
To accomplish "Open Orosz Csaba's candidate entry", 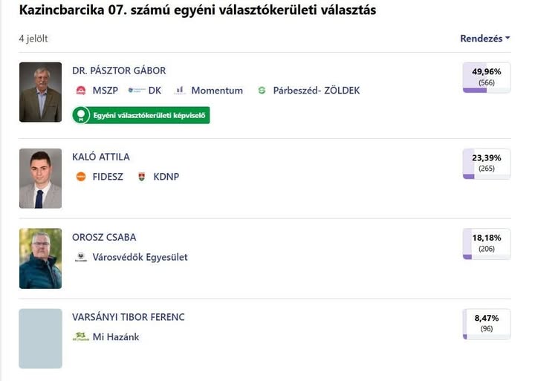I will 104,237.
